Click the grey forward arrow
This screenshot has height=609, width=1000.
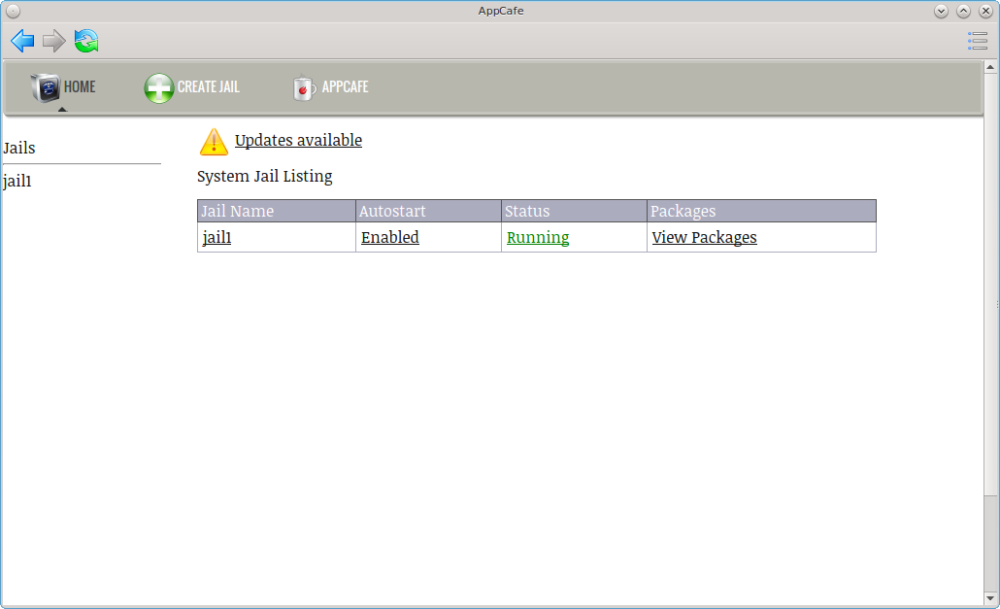coord(54,41)
